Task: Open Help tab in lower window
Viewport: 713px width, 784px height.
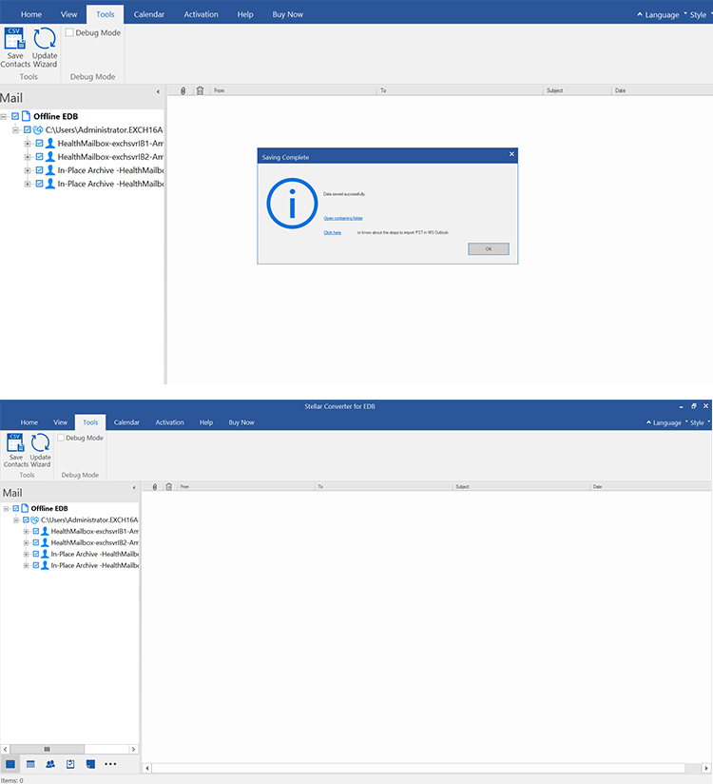Action: 206,422
